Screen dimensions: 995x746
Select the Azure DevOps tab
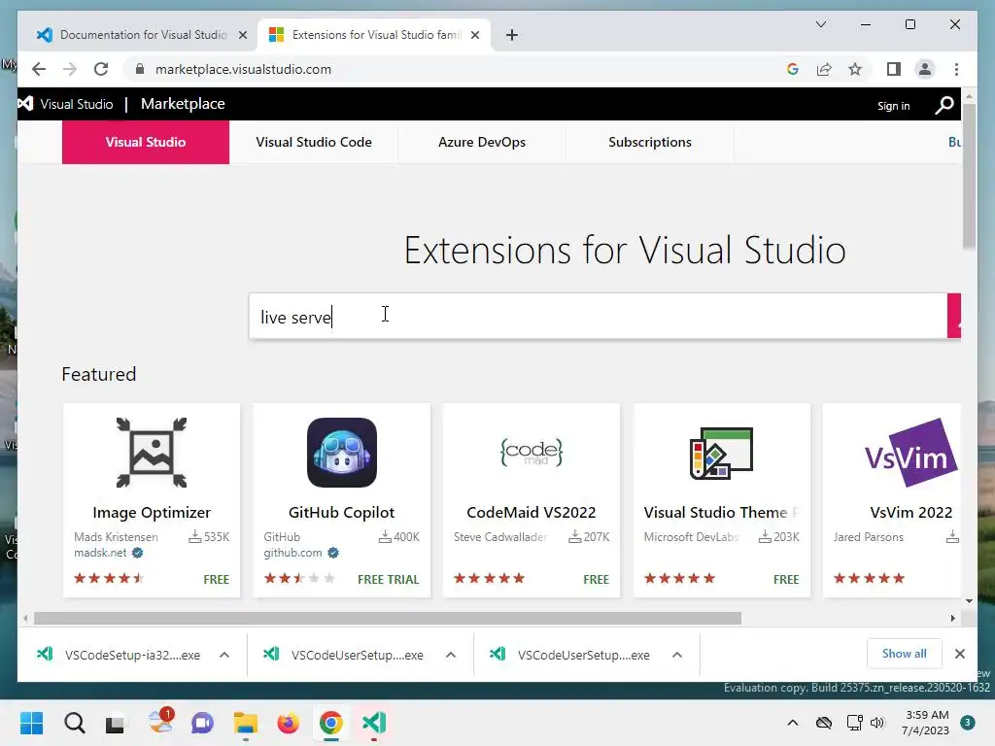point(482,142)
